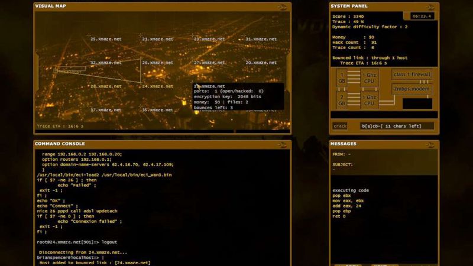Select host 35.xmaze.net on the map
473x266 pixels.
tap(157, 110)
